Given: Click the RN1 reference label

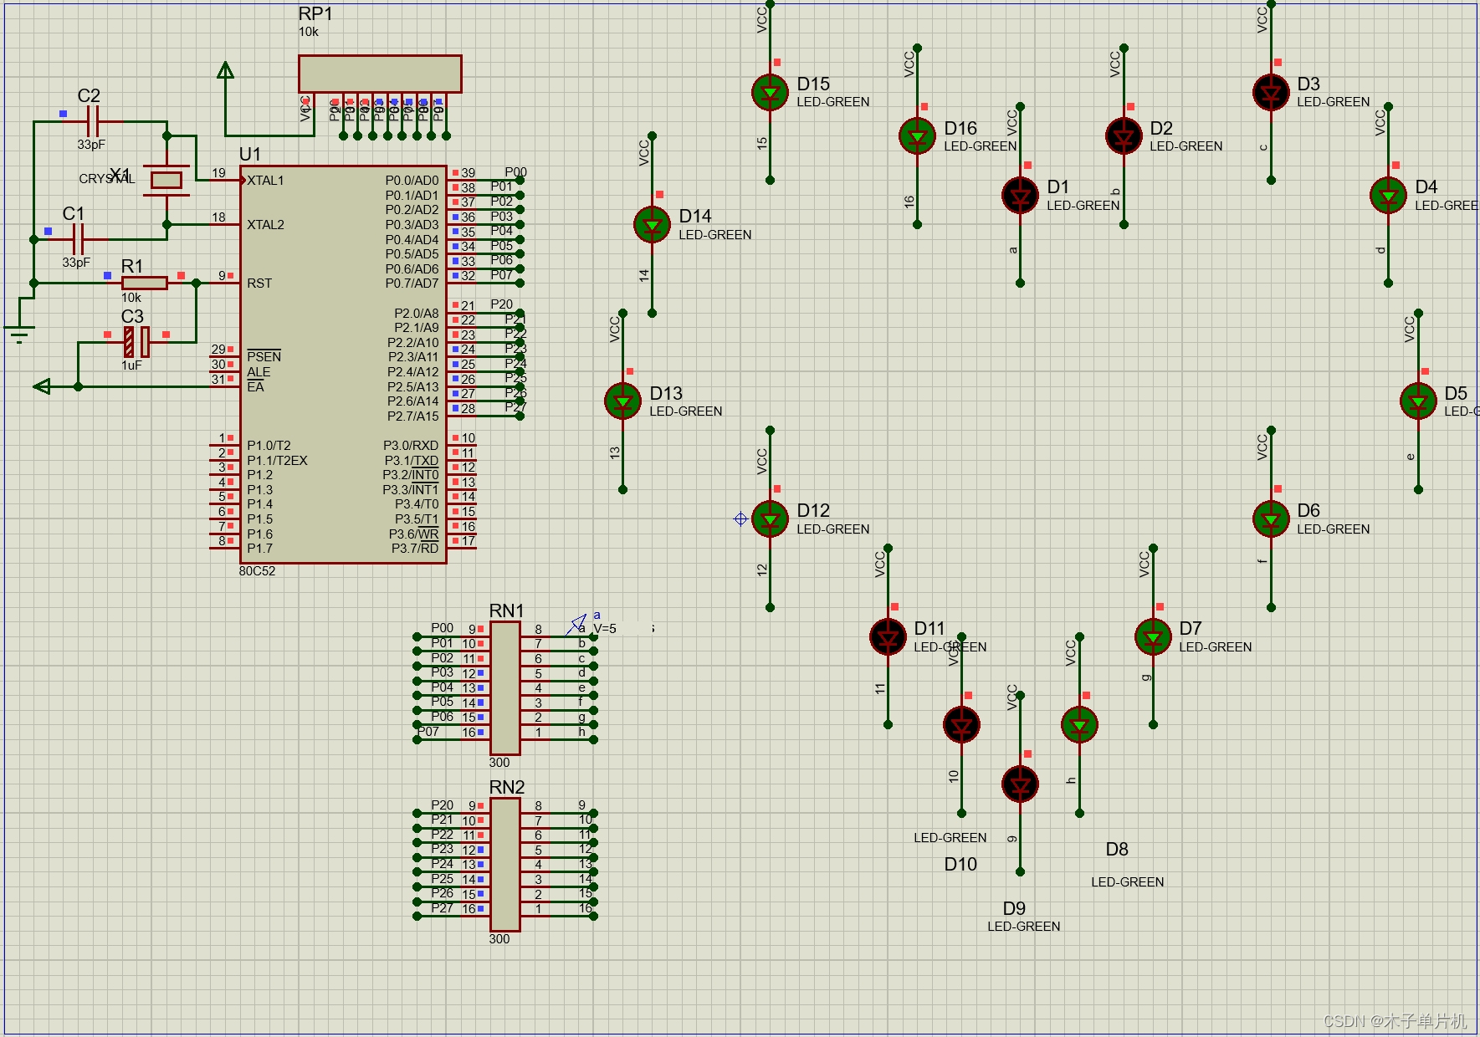Looking at the screenshot, I should [507, 610].
